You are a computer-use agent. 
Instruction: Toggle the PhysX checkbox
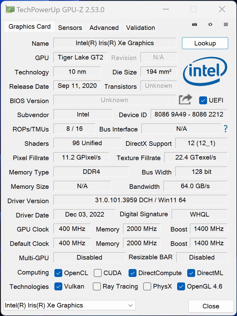[x=147, y=286]
